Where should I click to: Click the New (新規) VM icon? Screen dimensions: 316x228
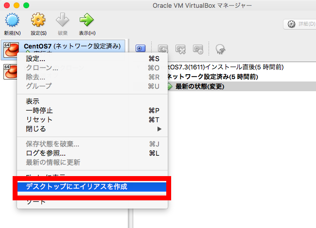[12, 20]
